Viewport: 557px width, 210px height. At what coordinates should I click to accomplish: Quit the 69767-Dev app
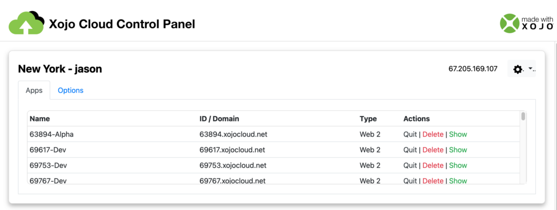[x=410, y=181]
